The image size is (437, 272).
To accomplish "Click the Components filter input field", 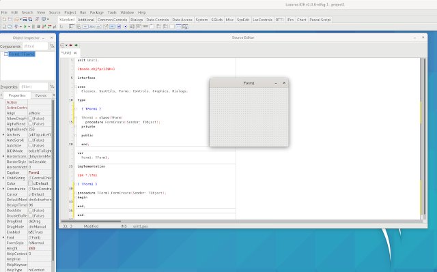I will tap(35, 46).
